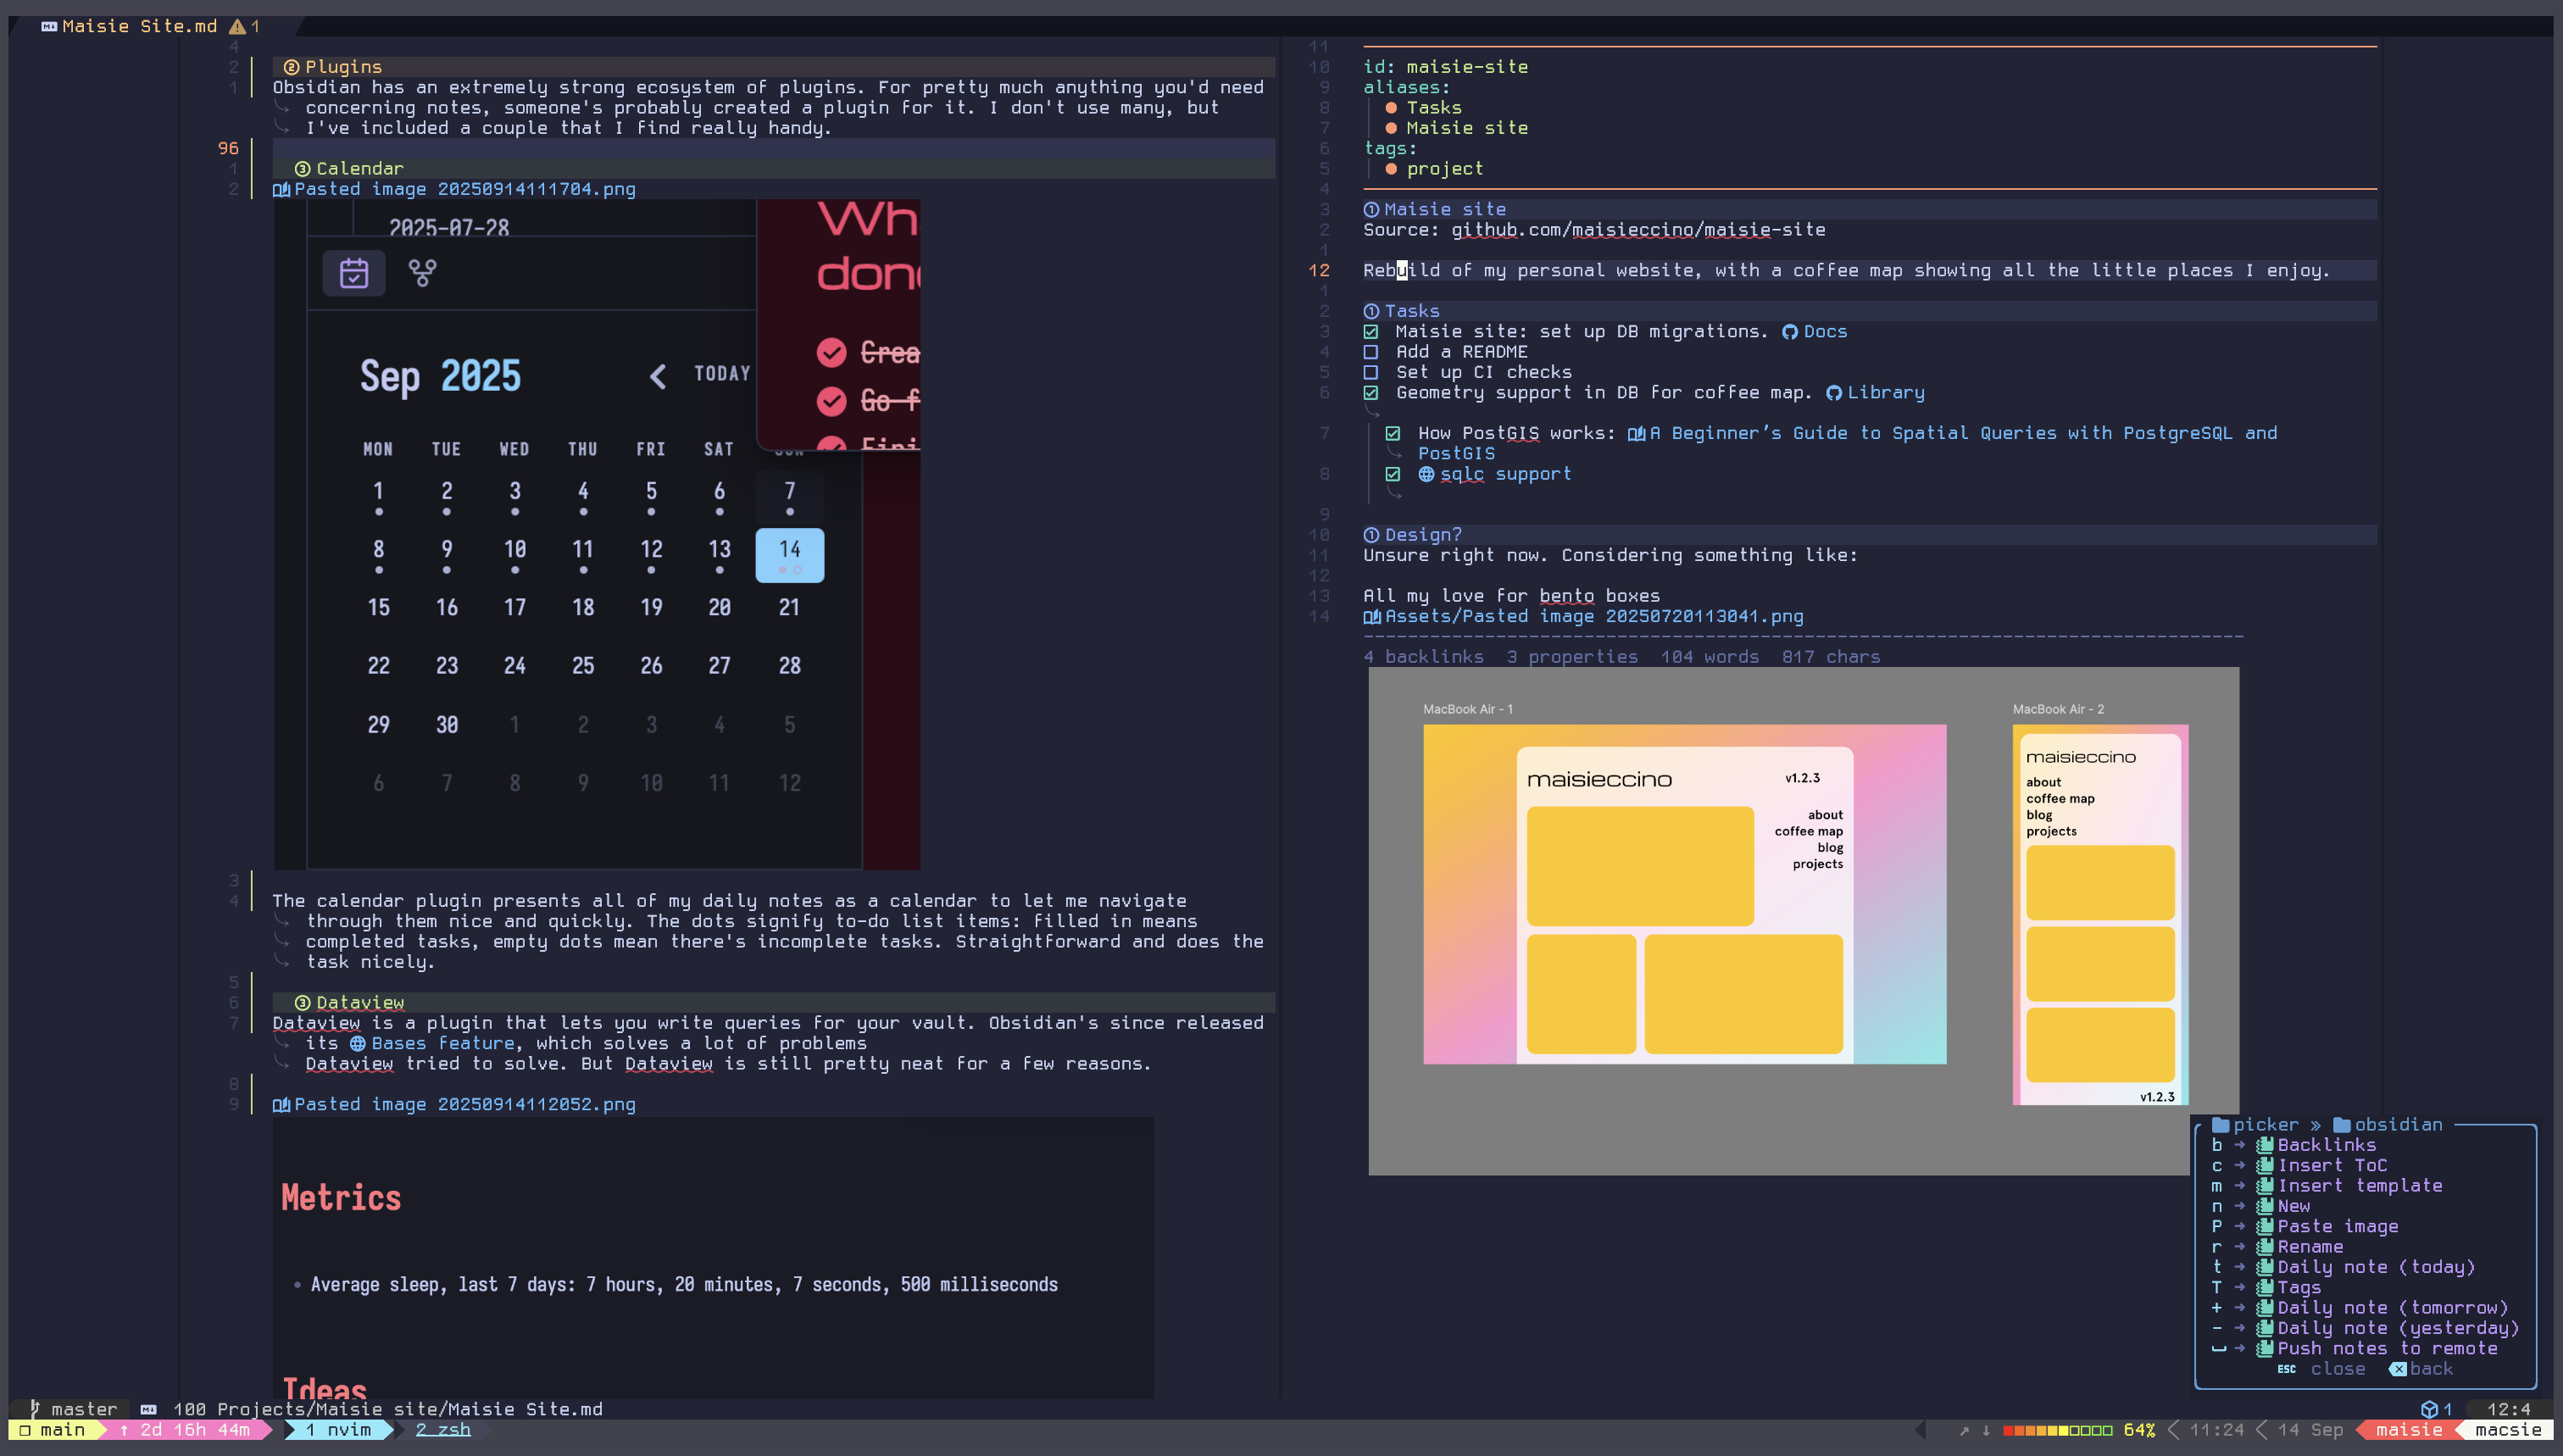
Task: Click the battery level indicator bar
Action: tap(2056, 1430)
